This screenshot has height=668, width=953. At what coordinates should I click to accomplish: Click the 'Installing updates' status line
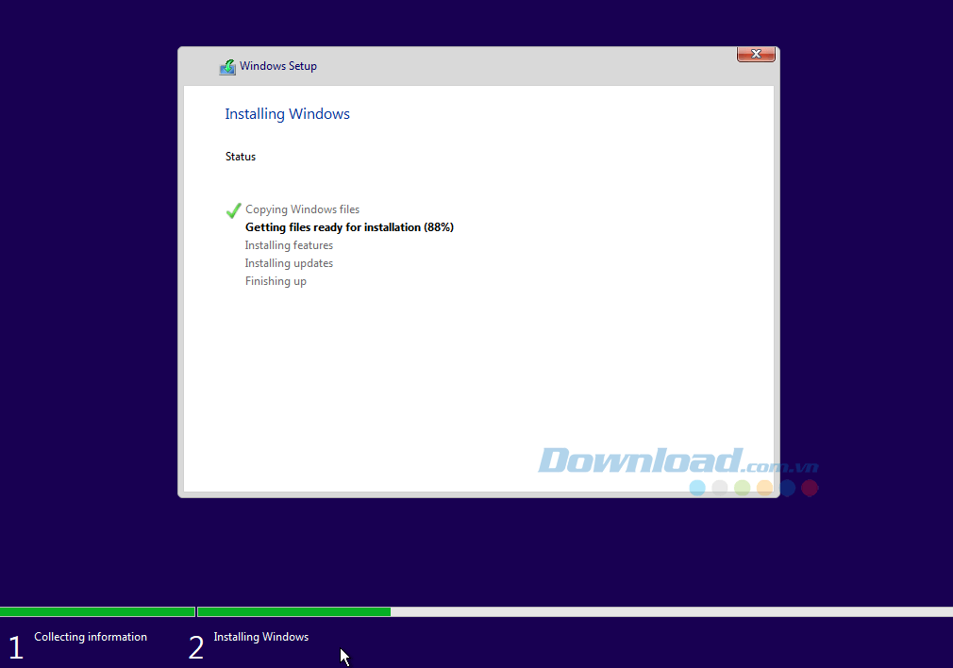pos(289,263)
